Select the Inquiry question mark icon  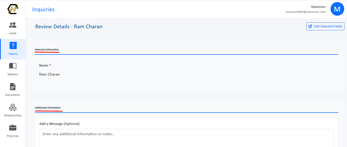pos(13,45)
